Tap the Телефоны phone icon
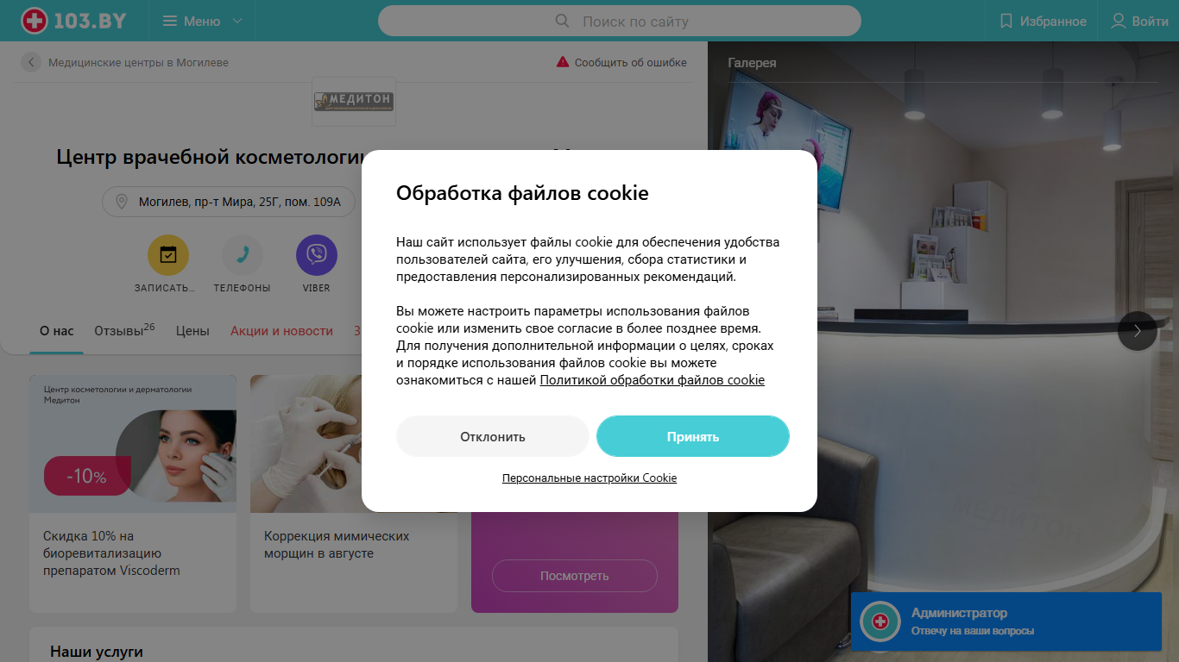Image resolution: width=1179 pixels, height=662 pixels. point(243,255)
